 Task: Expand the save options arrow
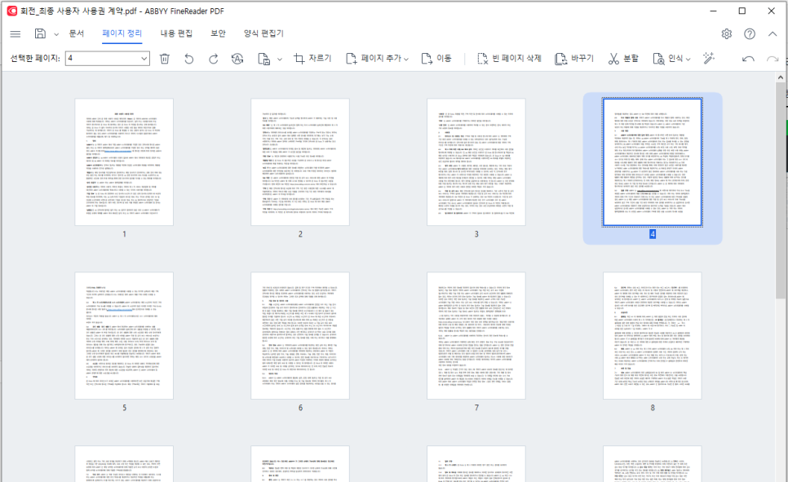(56, 34)
